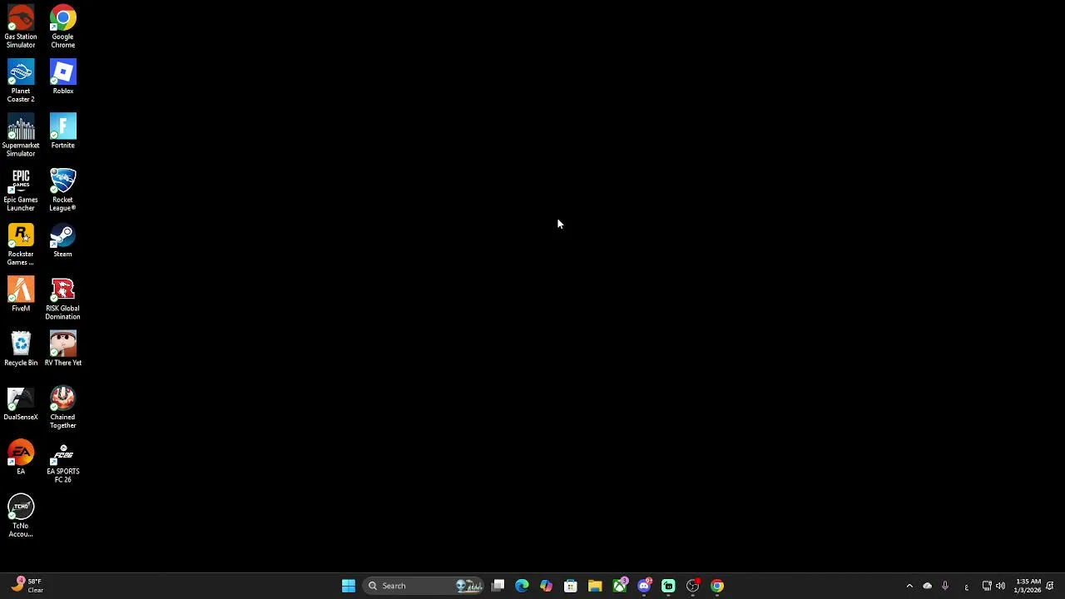The width and height of the screenshot is (1065, 599).
Task: Open the Xbox app on the taskbar
Action: [620, 586]
